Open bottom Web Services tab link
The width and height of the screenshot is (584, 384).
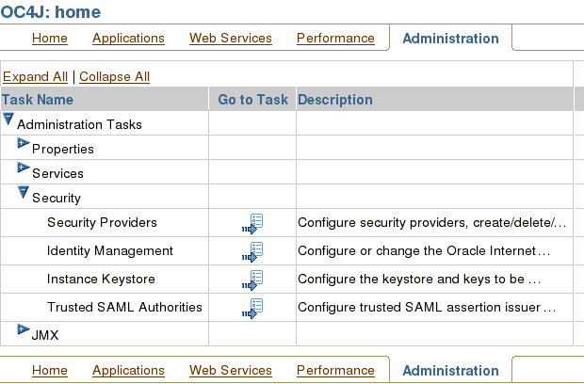[231, 371]
